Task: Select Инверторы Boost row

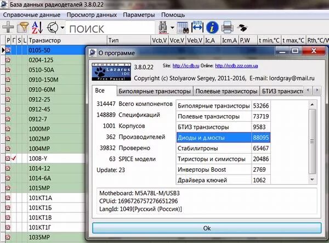Action: pos(223,169)
